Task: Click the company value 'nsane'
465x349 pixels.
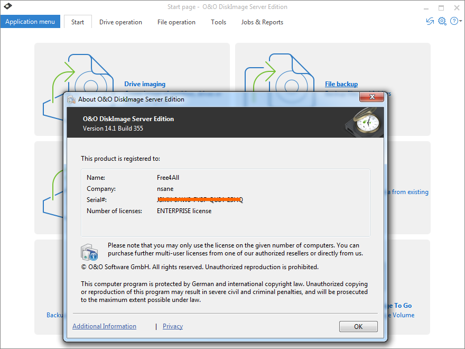Action: [x=165, y=189]
